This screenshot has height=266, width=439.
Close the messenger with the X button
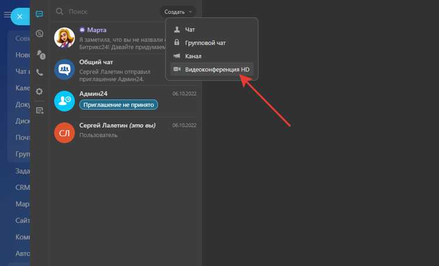pos(19,16)
